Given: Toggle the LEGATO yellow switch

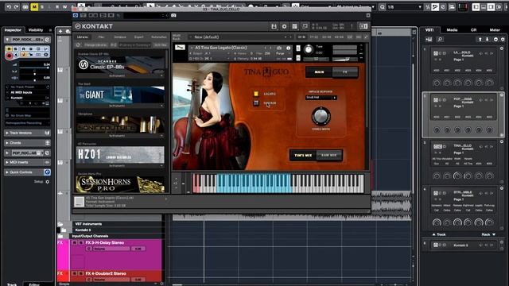Looking at the screenshot, I should click(256, 94).
